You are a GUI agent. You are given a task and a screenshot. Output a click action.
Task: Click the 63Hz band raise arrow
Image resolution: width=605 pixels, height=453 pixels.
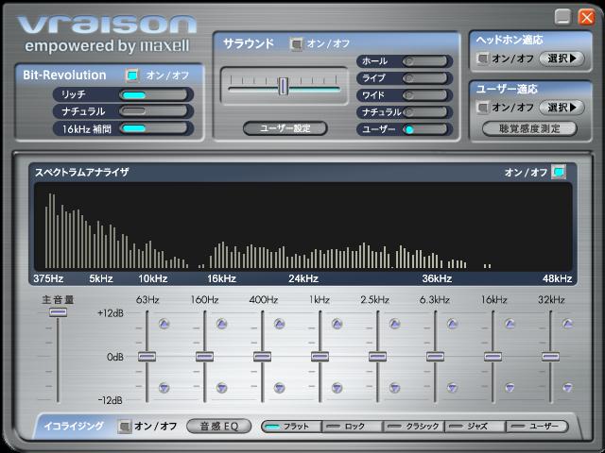(164, 324)
